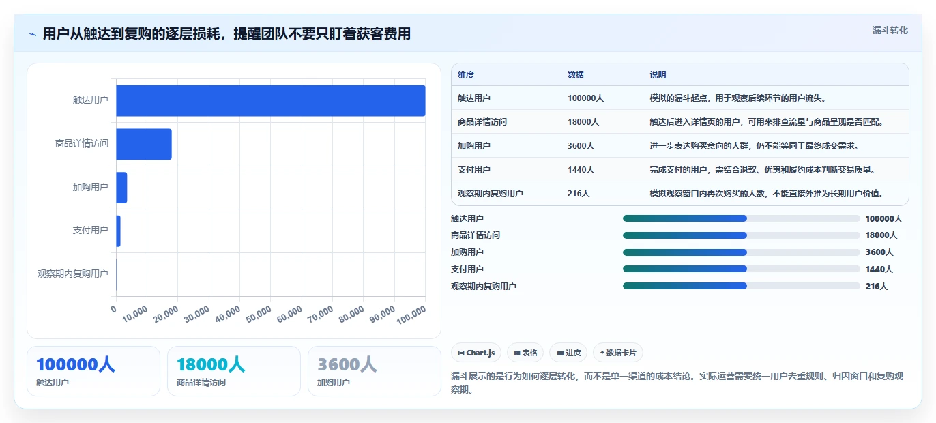Viewport: 936px width, 423px height.
Task: Click the 商品详情访问 progress bar
Action: pos(741,235)
